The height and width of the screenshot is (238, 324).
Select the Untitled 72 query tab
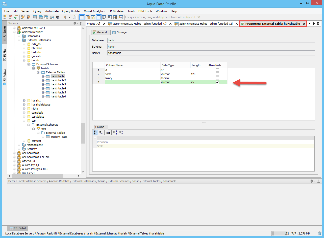pyautogui.click(x=206, y=24)
